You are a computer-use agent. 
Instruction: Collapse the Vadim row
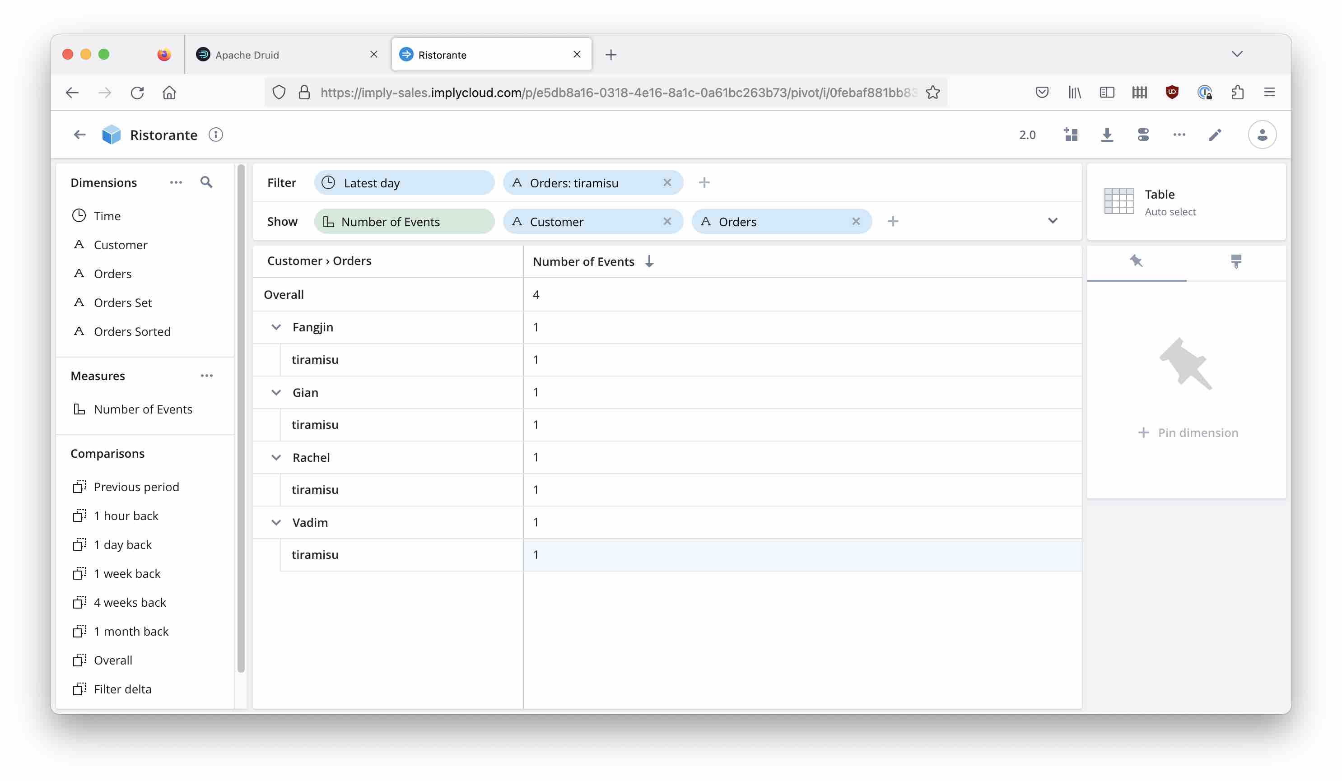click(x=276, y=522)
